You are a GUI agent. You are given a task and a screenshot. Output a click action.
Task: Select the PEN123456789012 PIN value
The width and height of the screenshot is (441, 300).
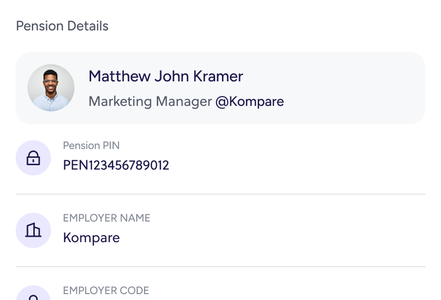[116, 165]
